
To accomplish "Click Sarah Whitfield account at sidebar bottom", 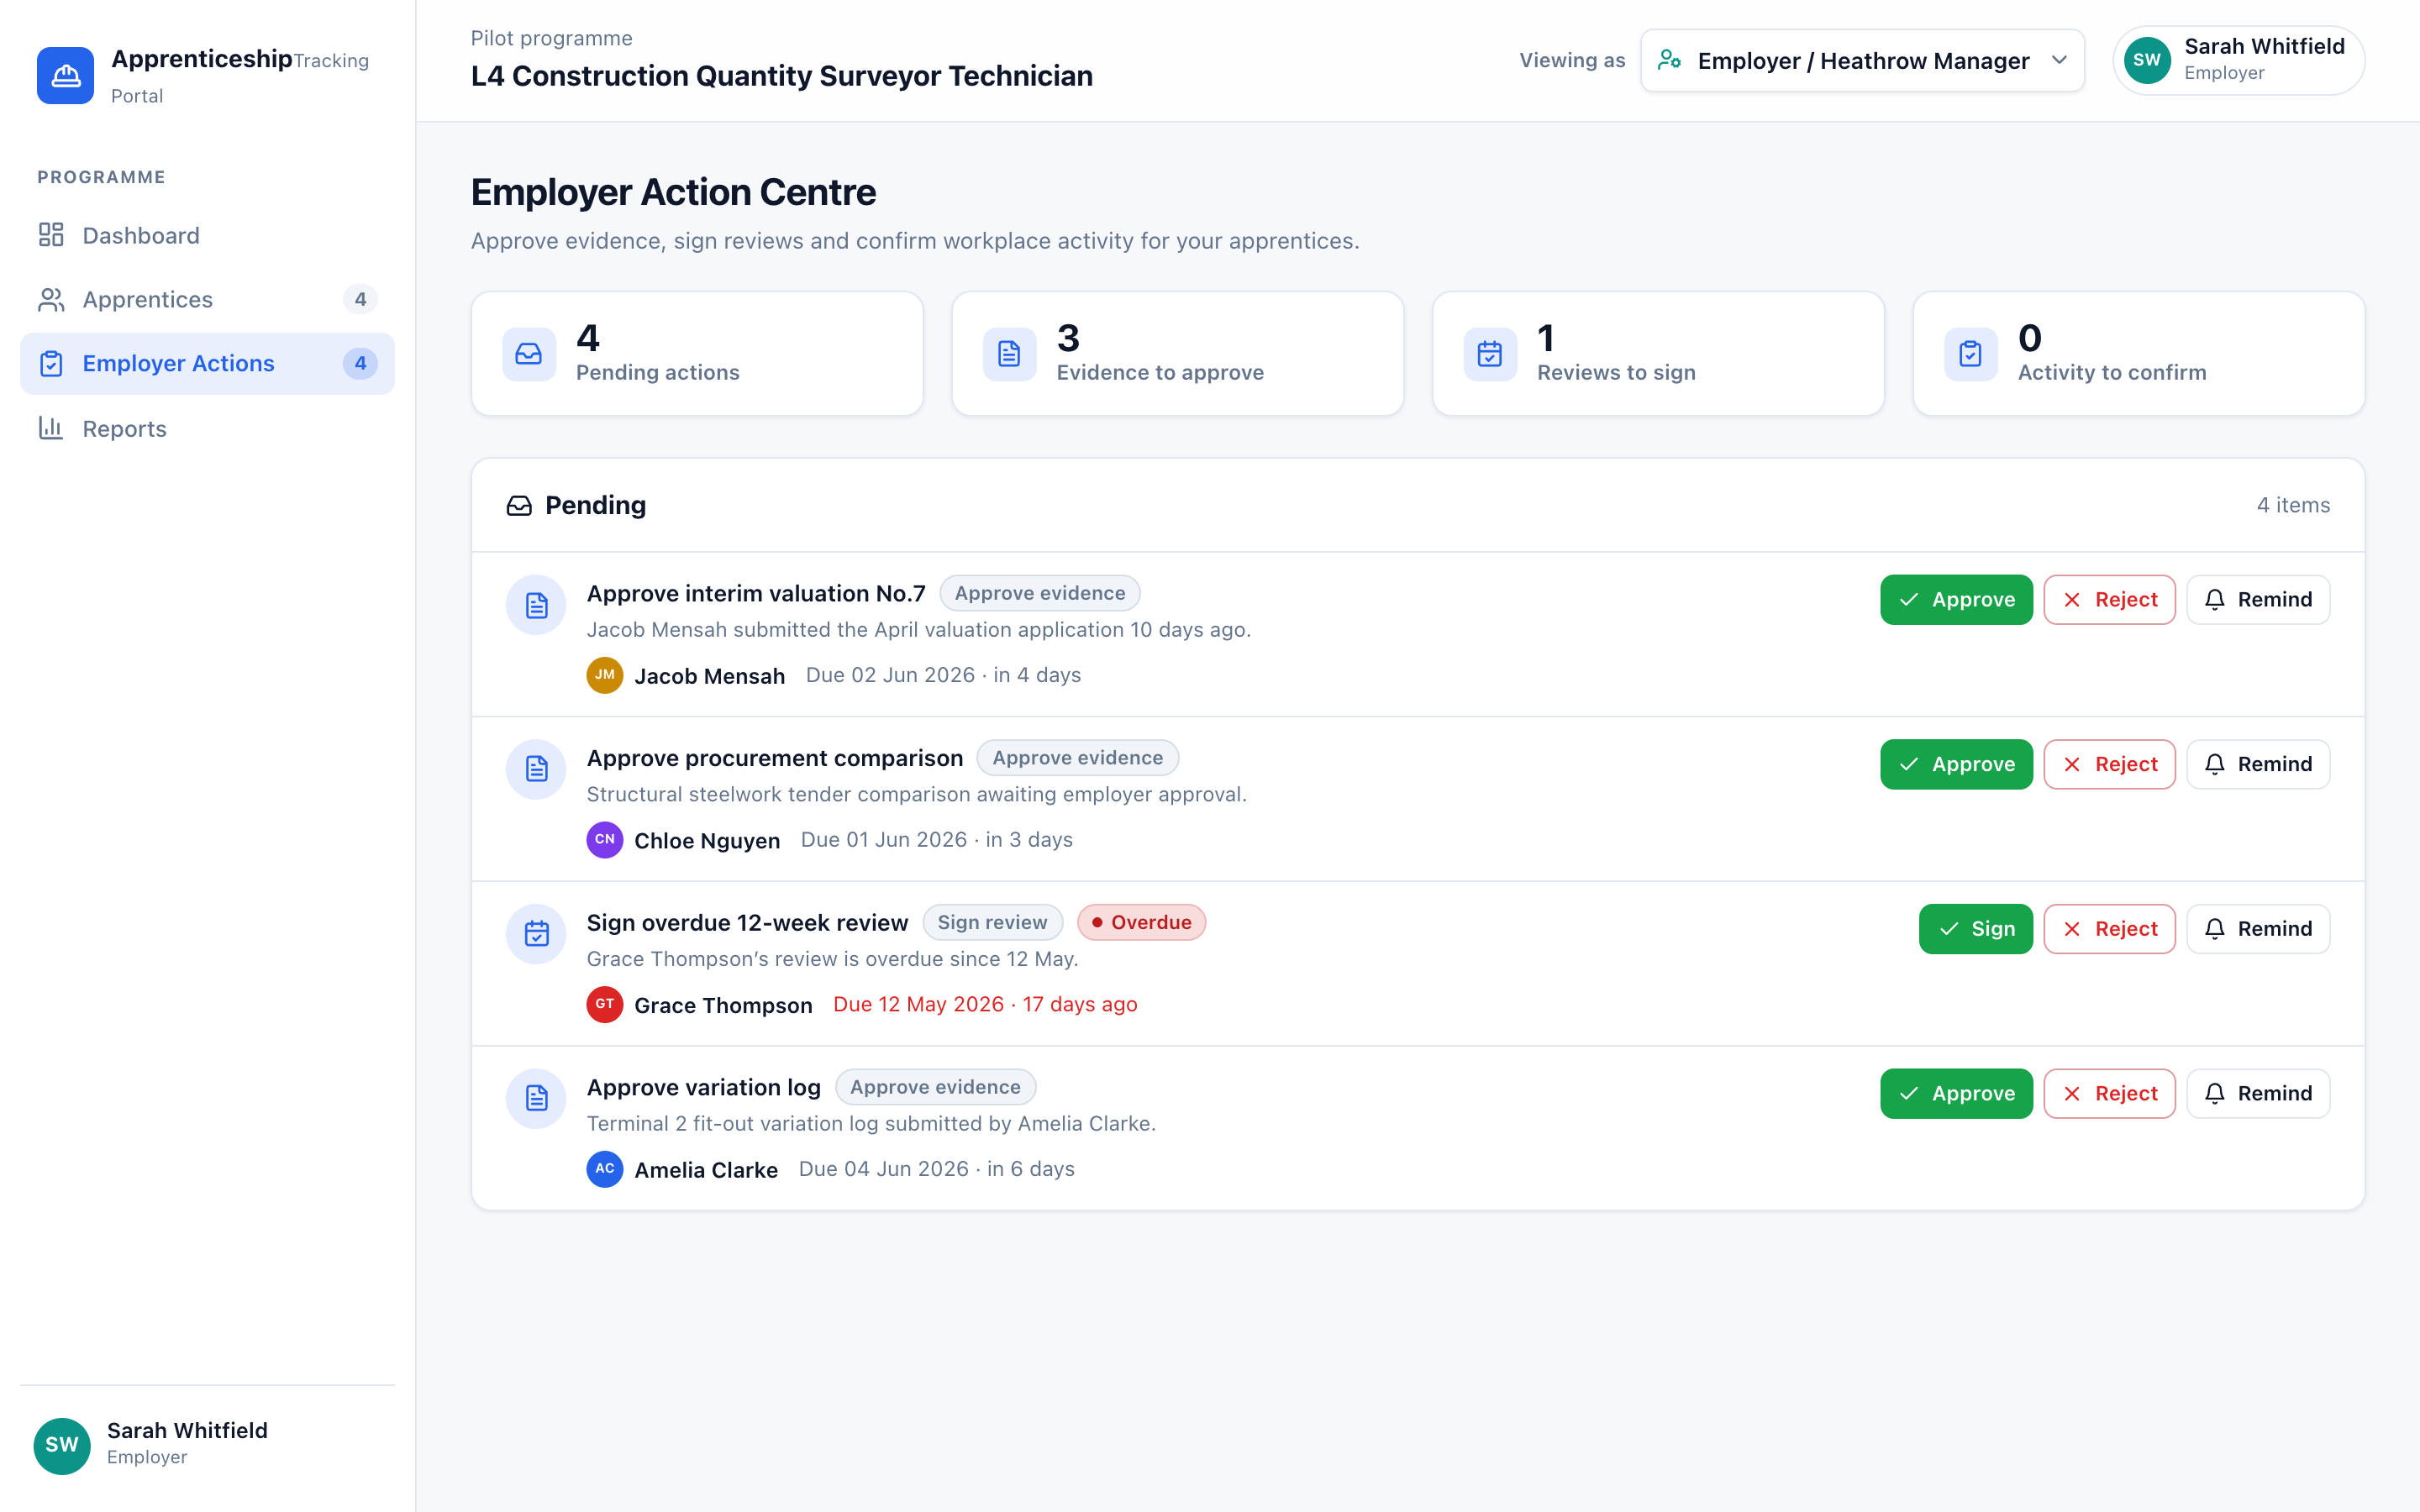I will pos(207,1444).
